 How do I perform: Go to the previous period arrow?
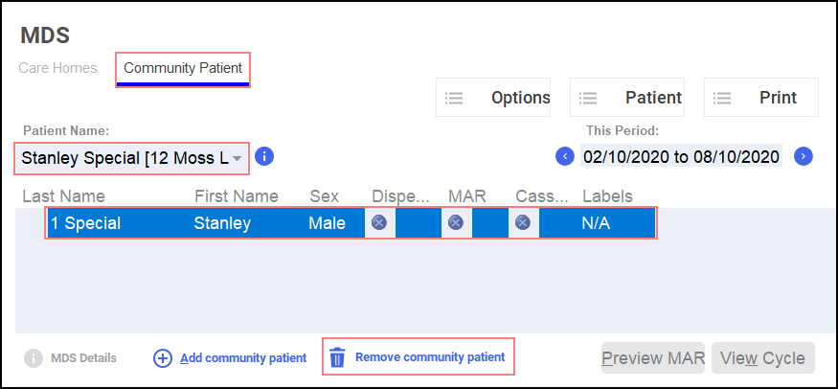click(x=565, y=156)
